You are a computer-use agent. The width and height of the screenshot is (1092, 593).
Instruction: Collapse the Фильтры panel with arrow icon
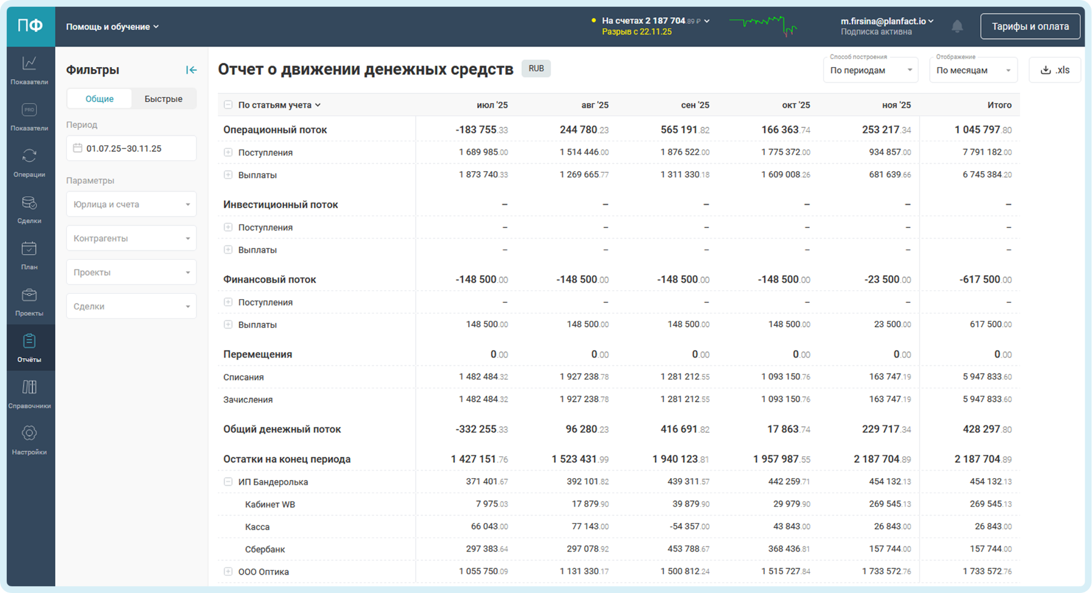pos(191,70)
